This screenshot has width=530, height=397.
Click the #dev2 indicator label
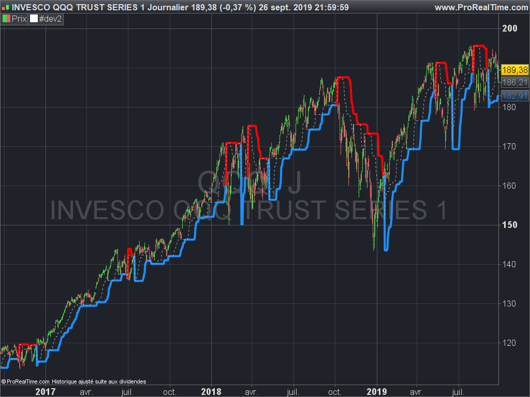pyautogui.click(x=50, y=19)
